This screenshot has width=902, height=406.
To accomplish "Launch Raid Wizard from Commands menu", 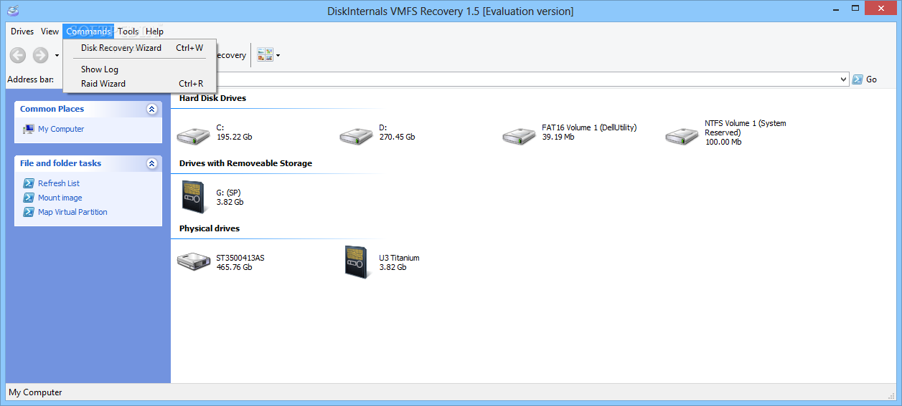I will (x=139, y=84).
